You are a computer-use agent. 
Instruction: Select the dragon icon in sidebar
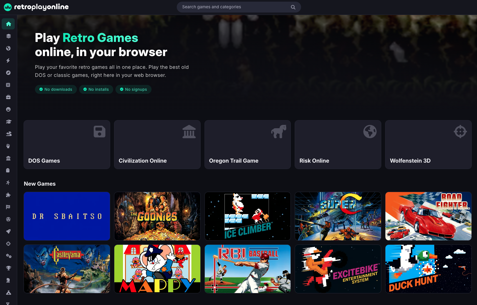8,134
